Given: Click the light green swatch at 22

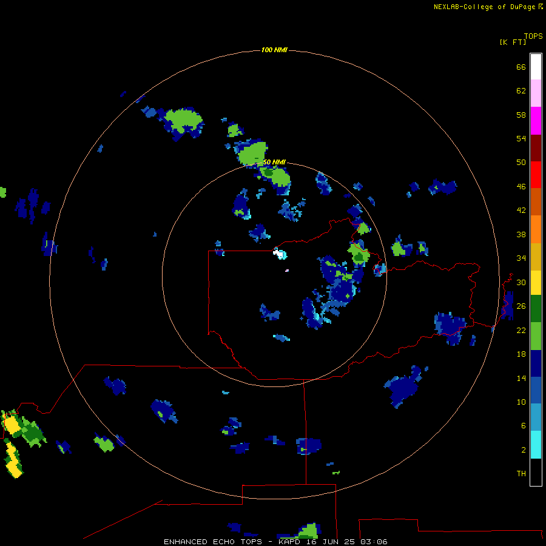Looking at the screenshot, I should point(536,336).
